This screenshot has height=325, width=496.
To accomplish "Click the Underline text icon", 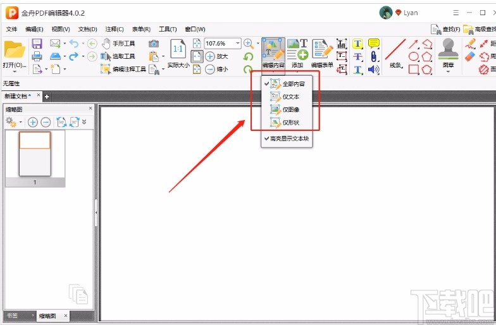I will (358, 70).
